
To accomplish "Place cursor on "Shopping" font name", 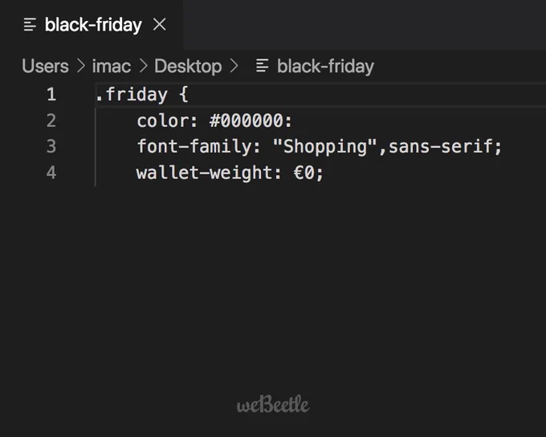I will [x=325, y=147].
